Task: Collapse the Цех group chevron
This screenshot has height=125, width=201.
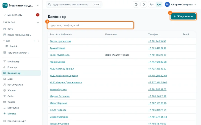Action: point(4,41)
